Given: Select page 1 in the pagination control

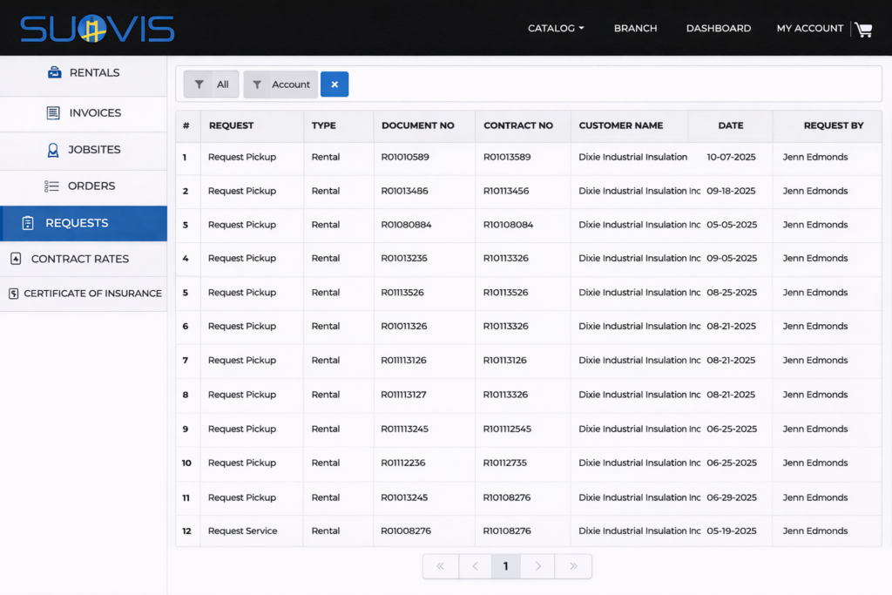Looking at the screenshot, I should (x=506, y=565).
